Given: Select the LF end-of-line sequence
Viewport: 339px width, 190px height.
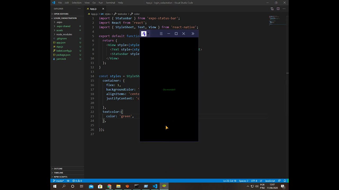Looking at the screenshot, I should tap(261, 181).
